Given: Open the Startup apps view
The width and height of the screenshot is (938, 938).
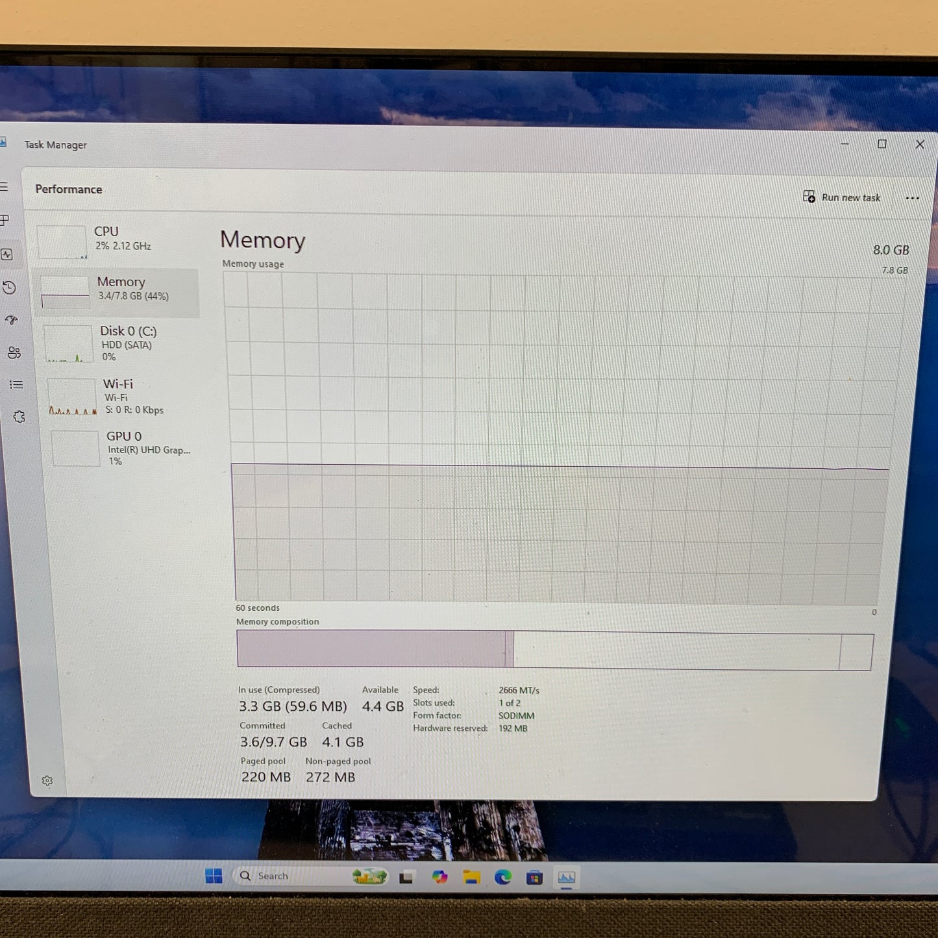Looking at the screenshot, I should pos(10,319).
